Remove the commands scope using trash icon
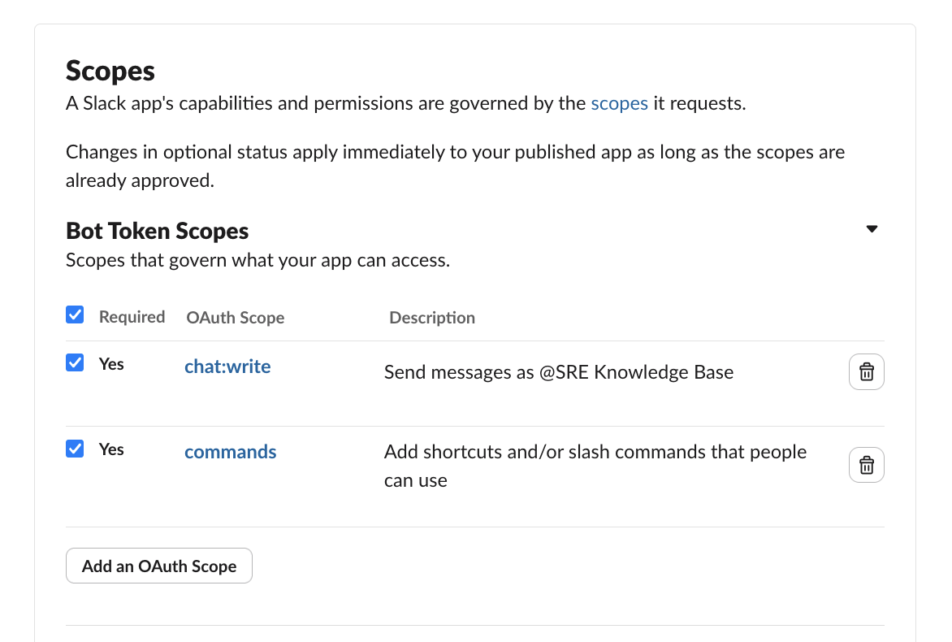Screen dimensions: 952x642 point(866,465)
